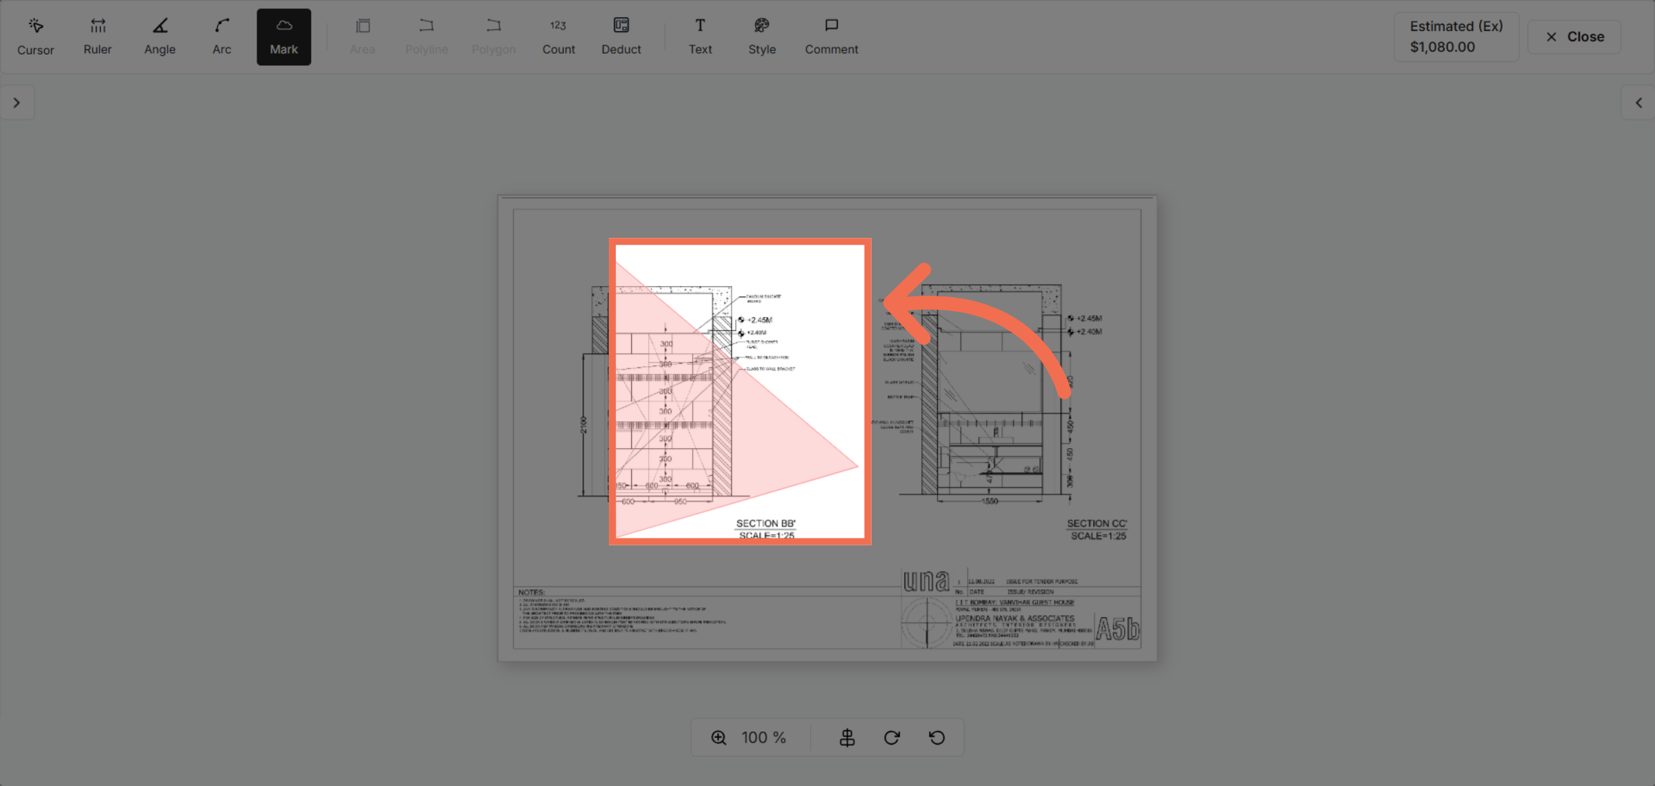1655x786 pixels.
Task: Open the 100 % zoom level control
Action: coord(763,737)
